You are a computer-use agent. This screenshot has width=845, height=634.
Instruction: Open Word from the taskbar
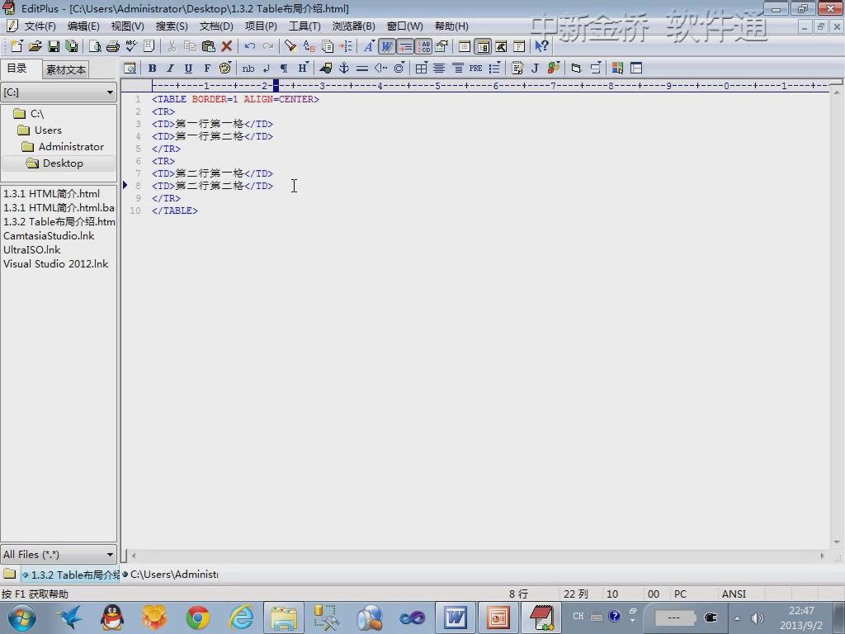tap(456, 617)
